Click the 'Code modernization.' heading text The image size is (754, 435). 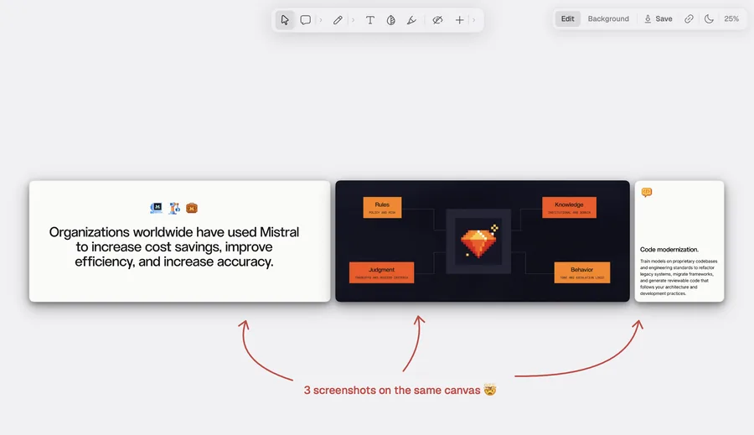coord(669,249)
